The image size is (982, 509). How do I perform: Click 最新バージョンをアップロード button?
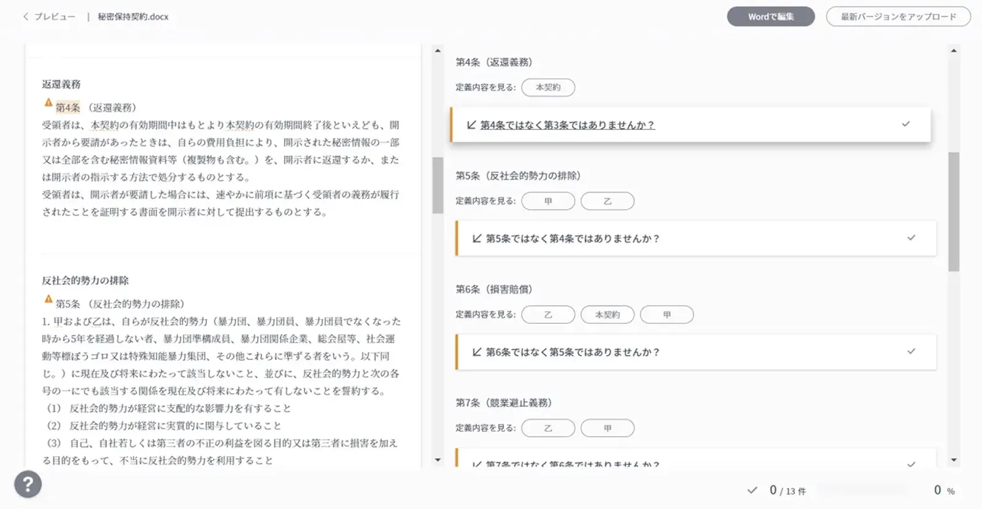pyautogui.click(x=898, y=17)
